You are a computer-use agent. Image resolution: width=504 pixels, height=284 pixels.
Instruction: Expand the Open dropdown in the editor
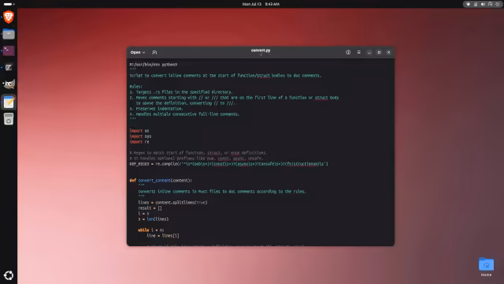click(138, 52)
